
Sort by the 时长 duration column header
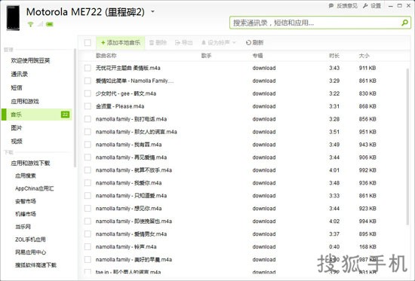[334, 56]
